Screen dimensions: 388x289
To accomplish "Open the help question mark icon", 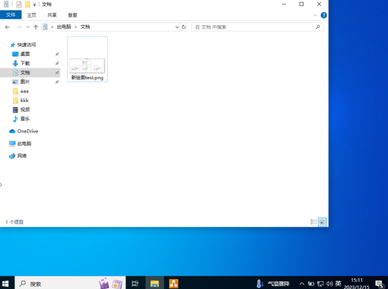I will coord(324,15).
